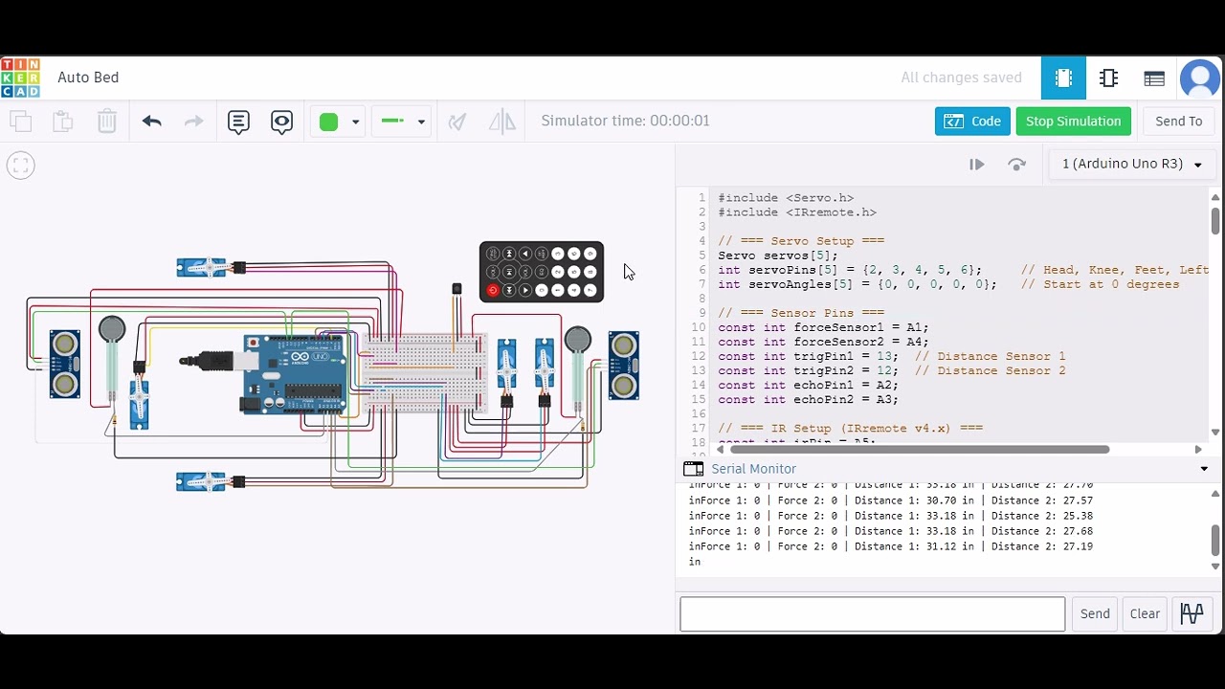1225x689 pixels.
Task: Click the 'Serial Monitor' panel title
Action: click(753, 469)
